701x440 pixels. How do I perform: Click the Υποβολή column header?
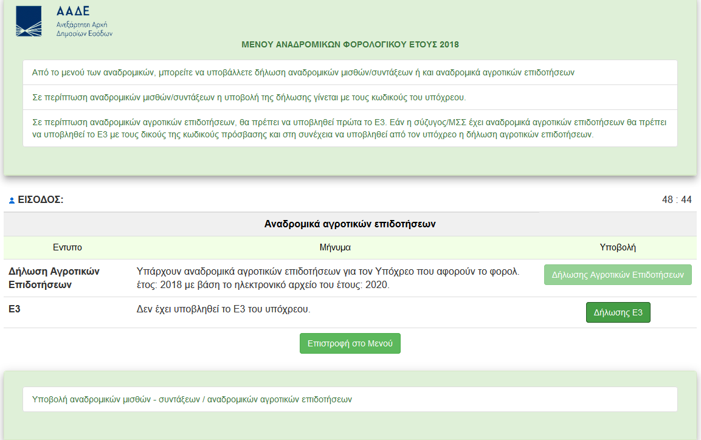(x=618, y=247)
